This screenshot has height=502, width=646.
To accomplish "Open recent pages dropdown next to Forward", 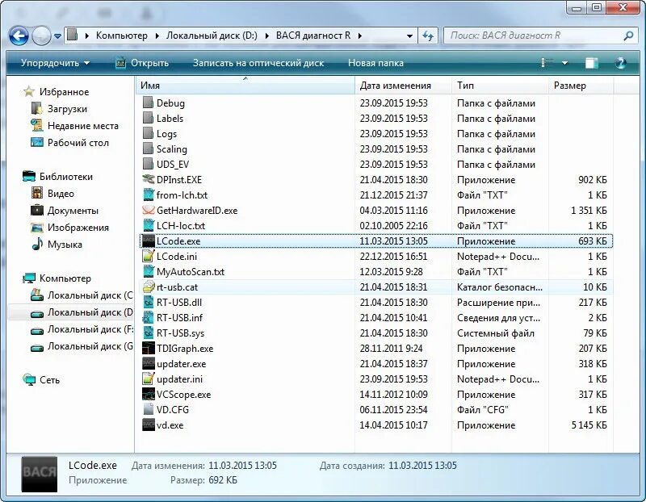I will pos(57,36).
